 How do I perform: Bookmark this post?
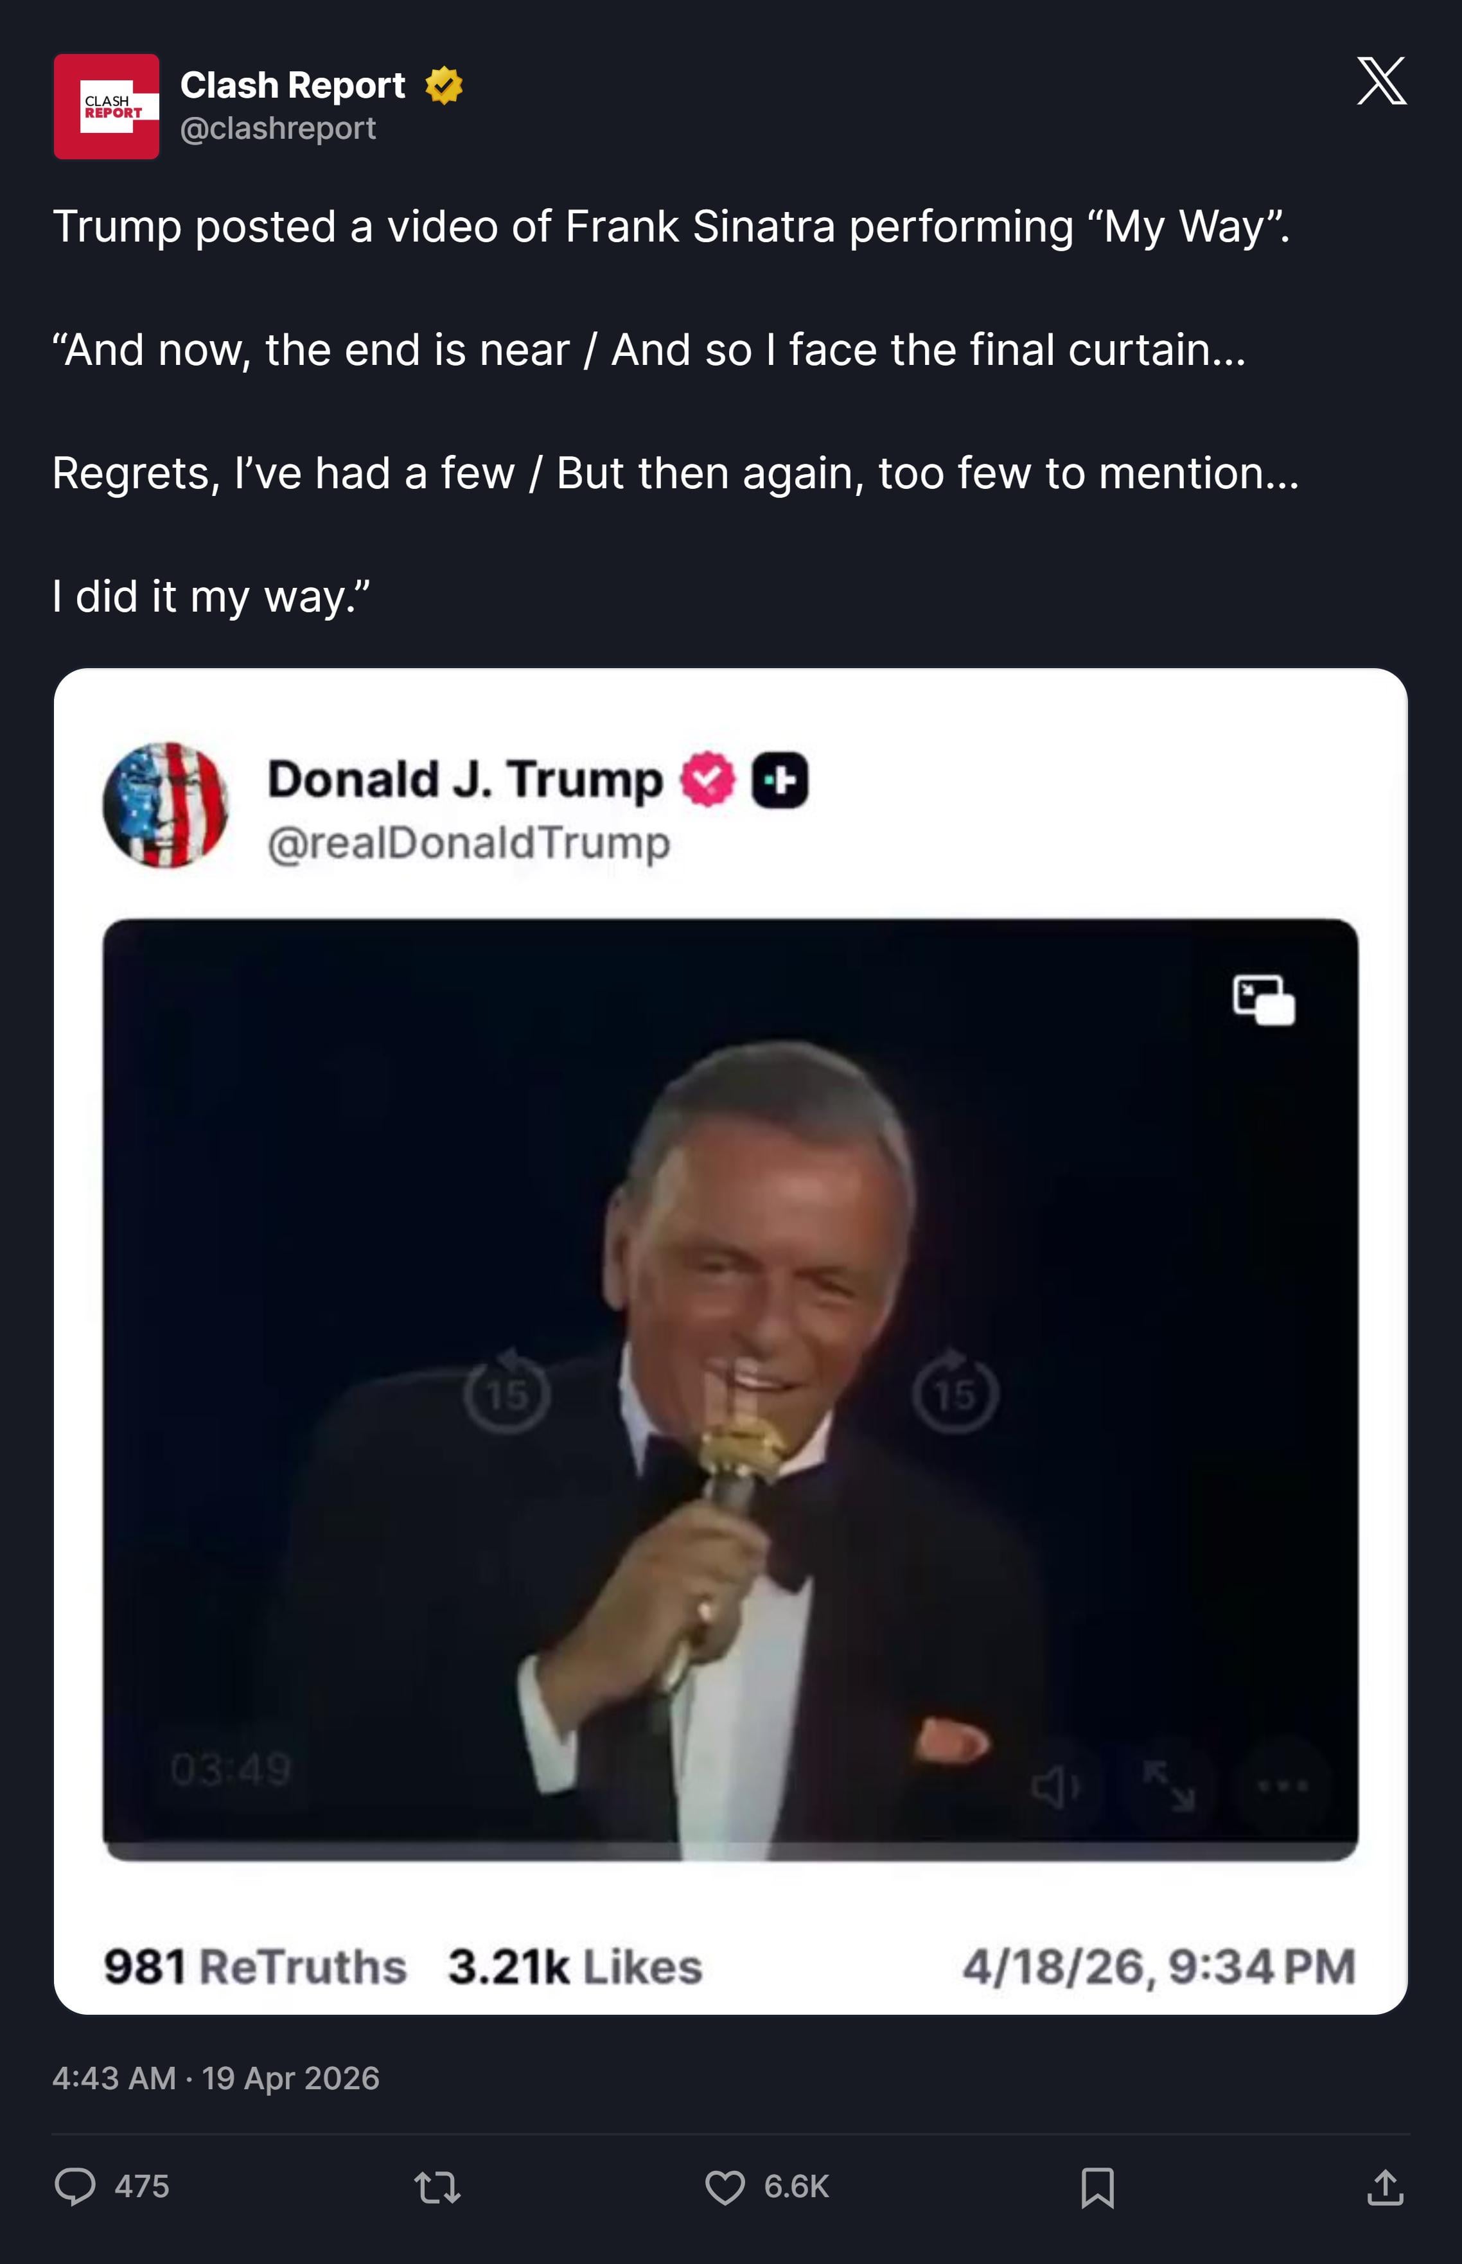(x=1097, y=2187)
